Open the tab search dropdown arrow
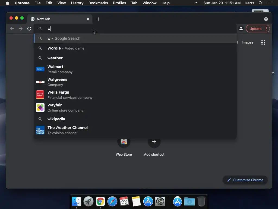 click(x=266, y=19)
